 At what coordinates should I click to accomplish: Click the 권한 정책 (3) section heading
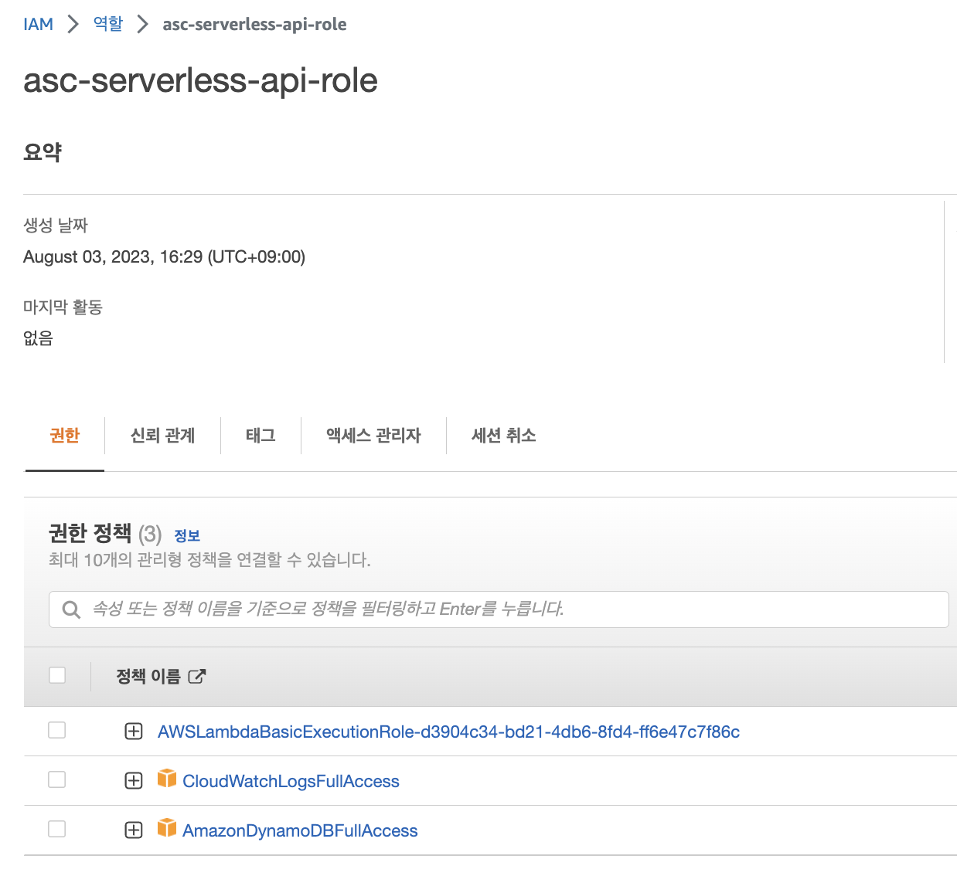(x=105, y=534)
